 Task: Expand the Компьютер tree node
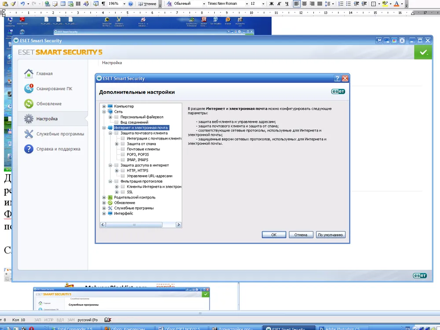(104, 106)
